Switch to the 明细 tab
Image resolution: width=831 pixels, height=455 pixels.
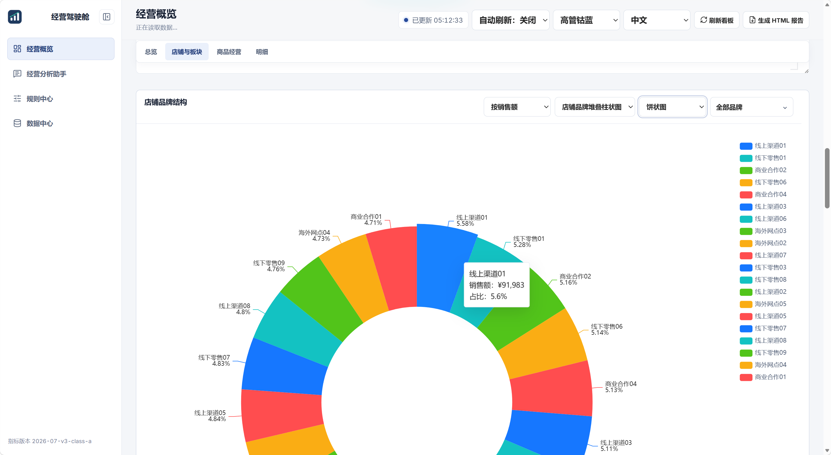tap(262, 52)
